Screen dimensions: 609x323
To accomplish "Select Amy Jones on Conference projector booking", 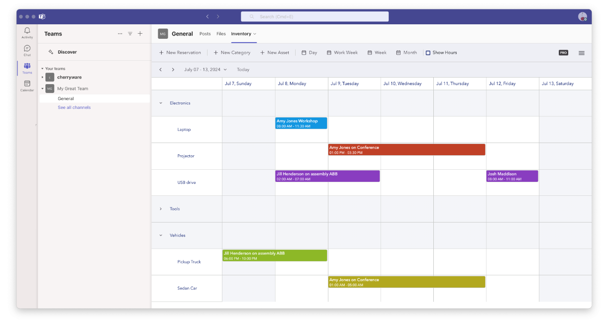I will pos(407,149).
